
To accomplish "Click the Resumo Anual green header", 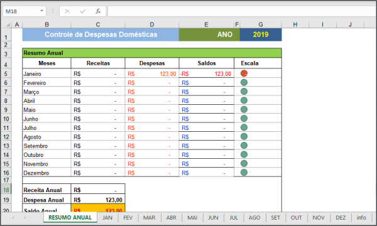I will click(152, 53).
